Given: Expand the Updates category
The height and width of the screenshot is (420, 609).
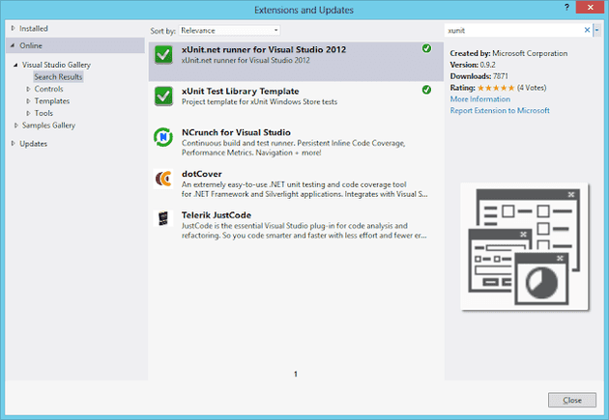Looking at the screenshot, I should (x=14, y=144).
